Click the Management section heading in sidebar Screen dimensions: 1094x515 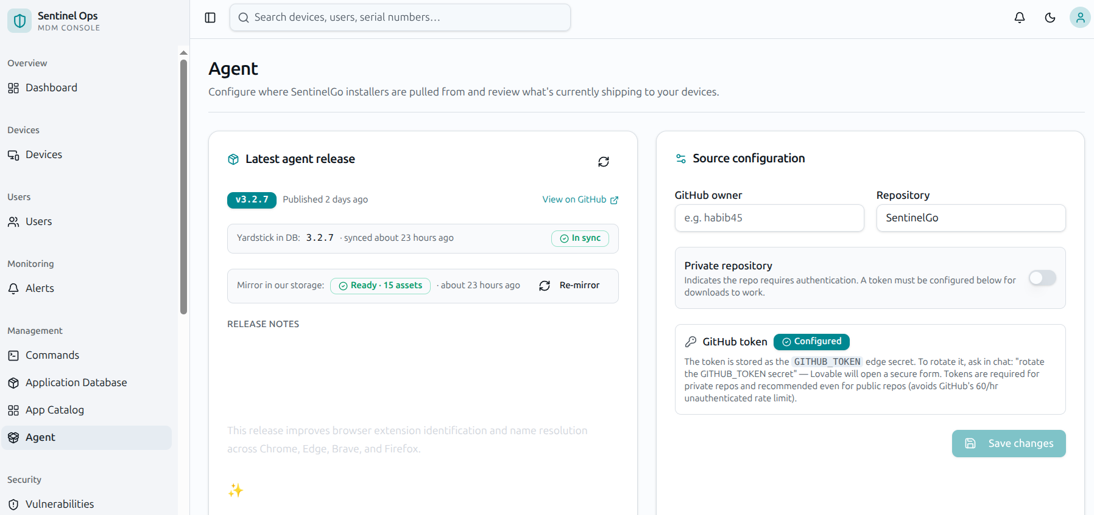[x=35, y=331]
